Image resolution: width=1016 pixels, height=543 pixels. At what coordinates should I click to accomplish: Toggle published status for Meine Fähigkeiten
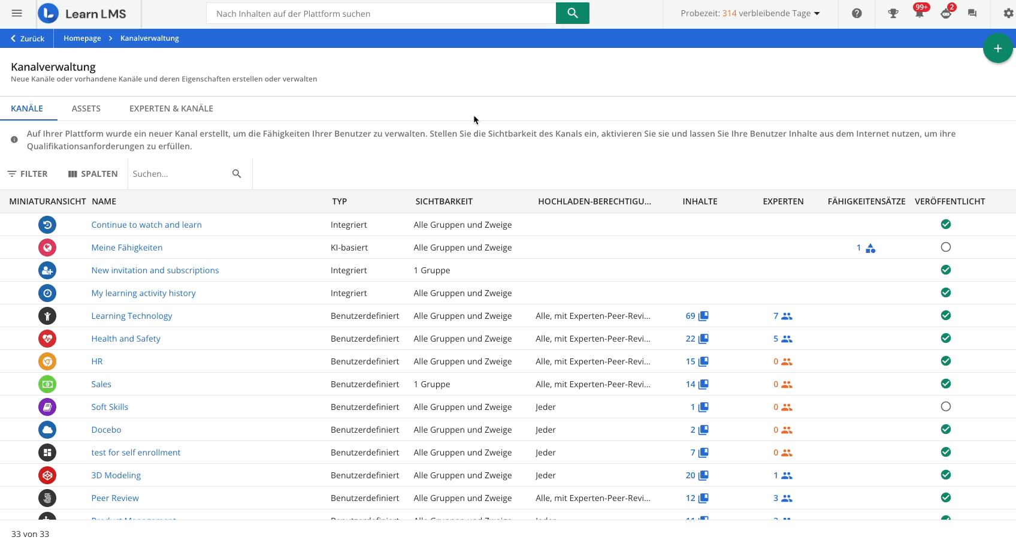(945, 247)
